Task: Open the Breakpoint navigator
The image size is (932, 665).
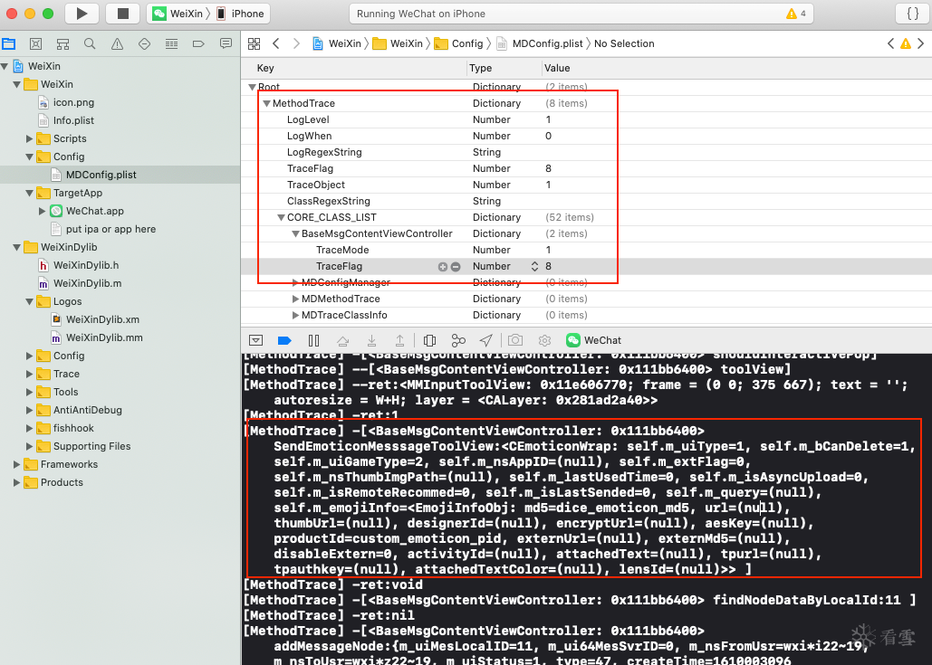Action: tap(198, 43)
